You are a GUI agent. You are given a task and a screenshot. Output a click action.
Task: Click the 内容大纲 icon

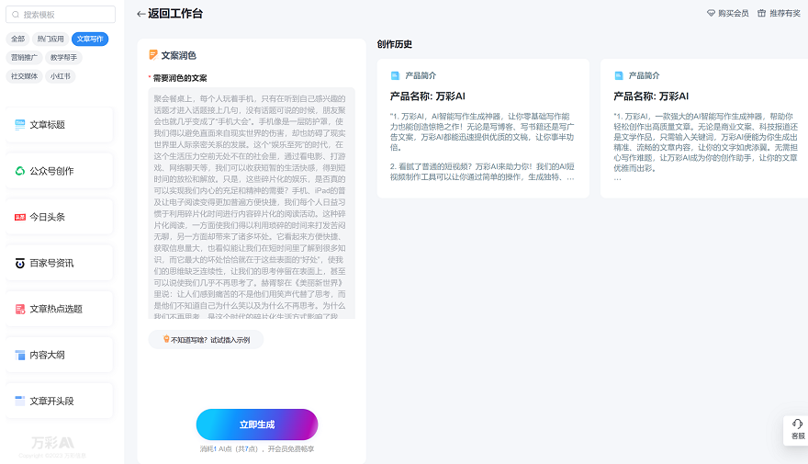click(19, 355)
